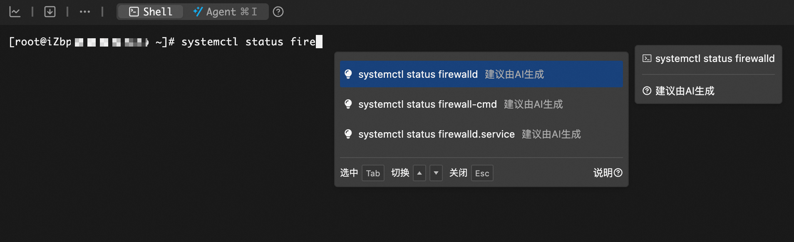794x242 pixels.
Task: Open the three-dot more options menu
Action: [85, 12]
